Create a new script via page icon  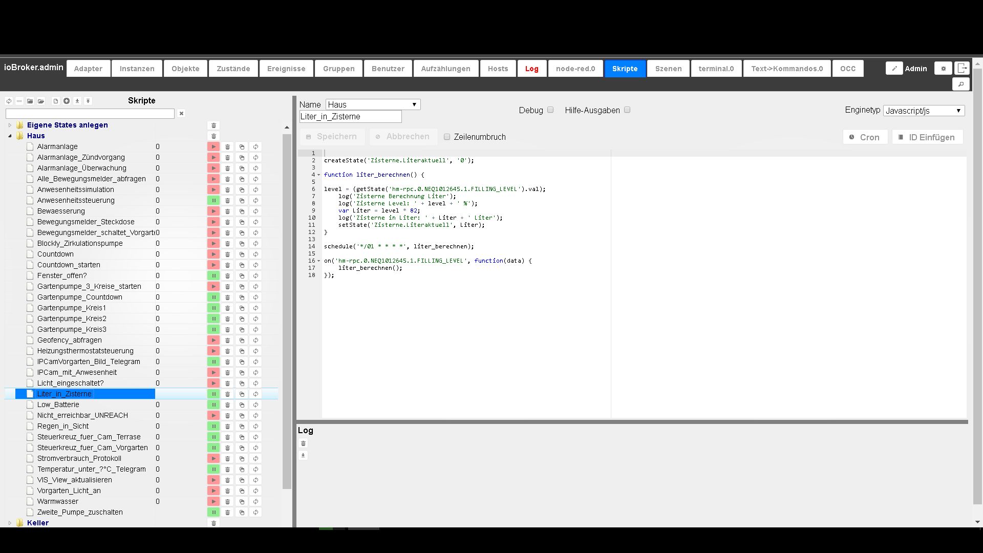point(56,101)
